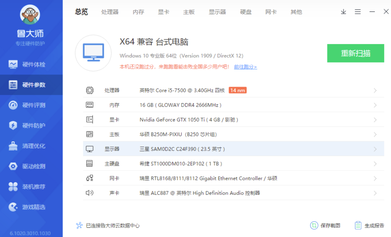Click the graphics card icon

click(90, 120)
